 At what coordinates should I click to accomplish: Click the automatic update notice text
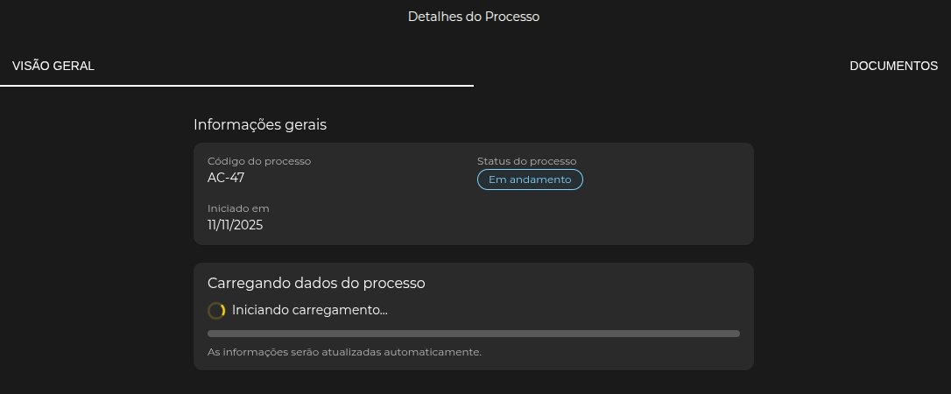pyautogui.click(x=344, y=352)
